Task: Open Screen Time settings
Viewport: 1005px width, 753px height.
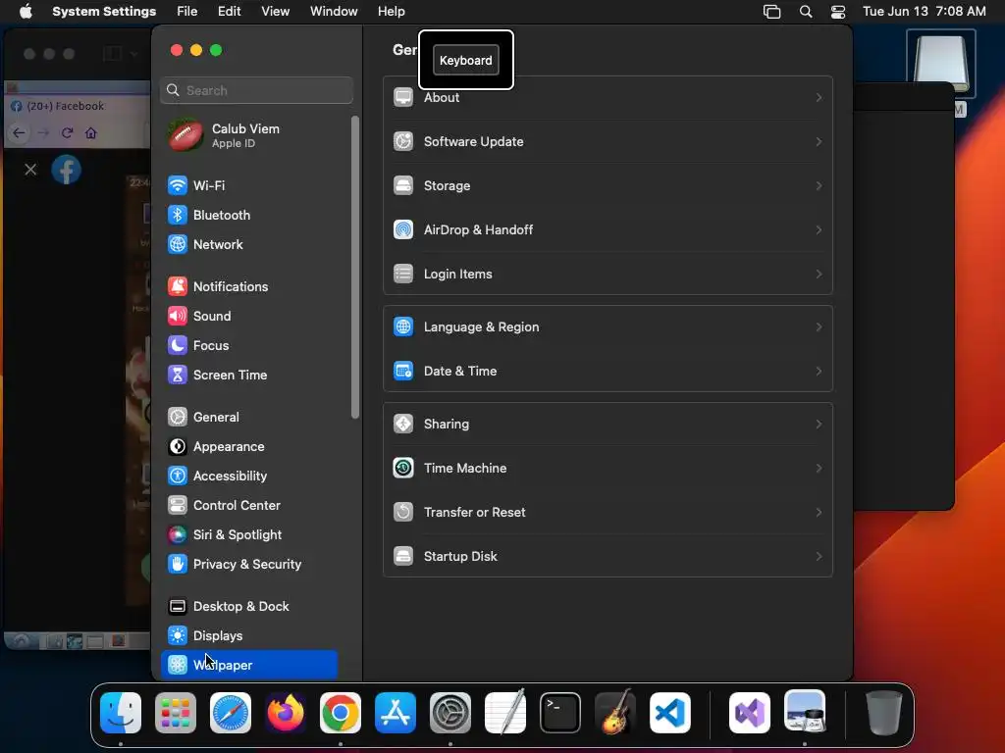Action: 248,376
